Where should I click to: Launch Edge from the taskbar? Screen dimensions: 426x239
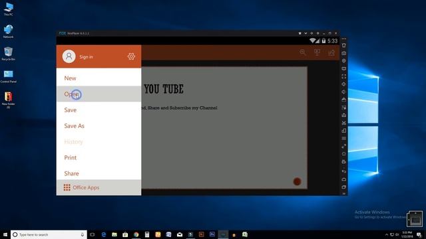(104, 234)
